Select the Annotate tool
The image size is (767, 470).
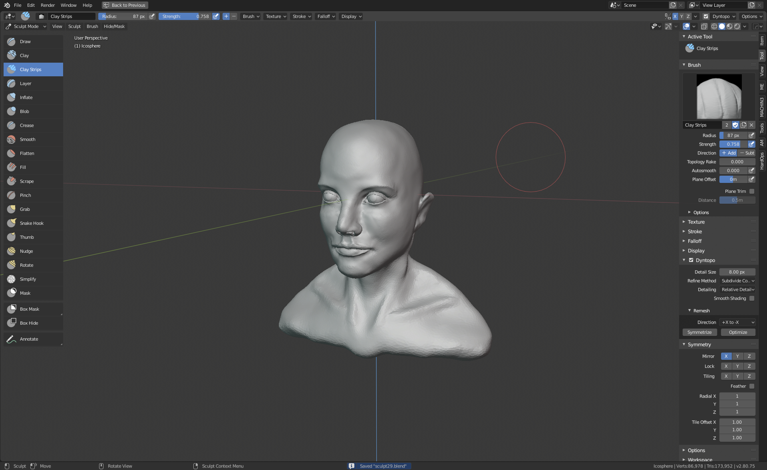tap(29, 339)
